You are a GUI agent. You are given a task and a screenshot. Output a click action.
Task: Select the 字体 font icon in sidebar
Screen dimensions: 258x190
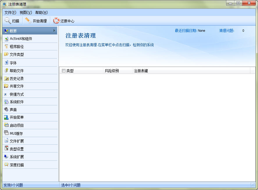pyautogui.click(x=6, y=63)
